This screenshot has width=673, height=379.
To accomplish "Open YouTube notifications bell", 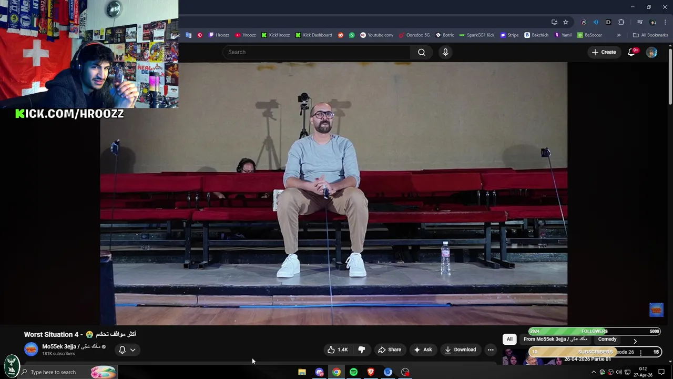I will pyautogui.click(x=632, y=52).
